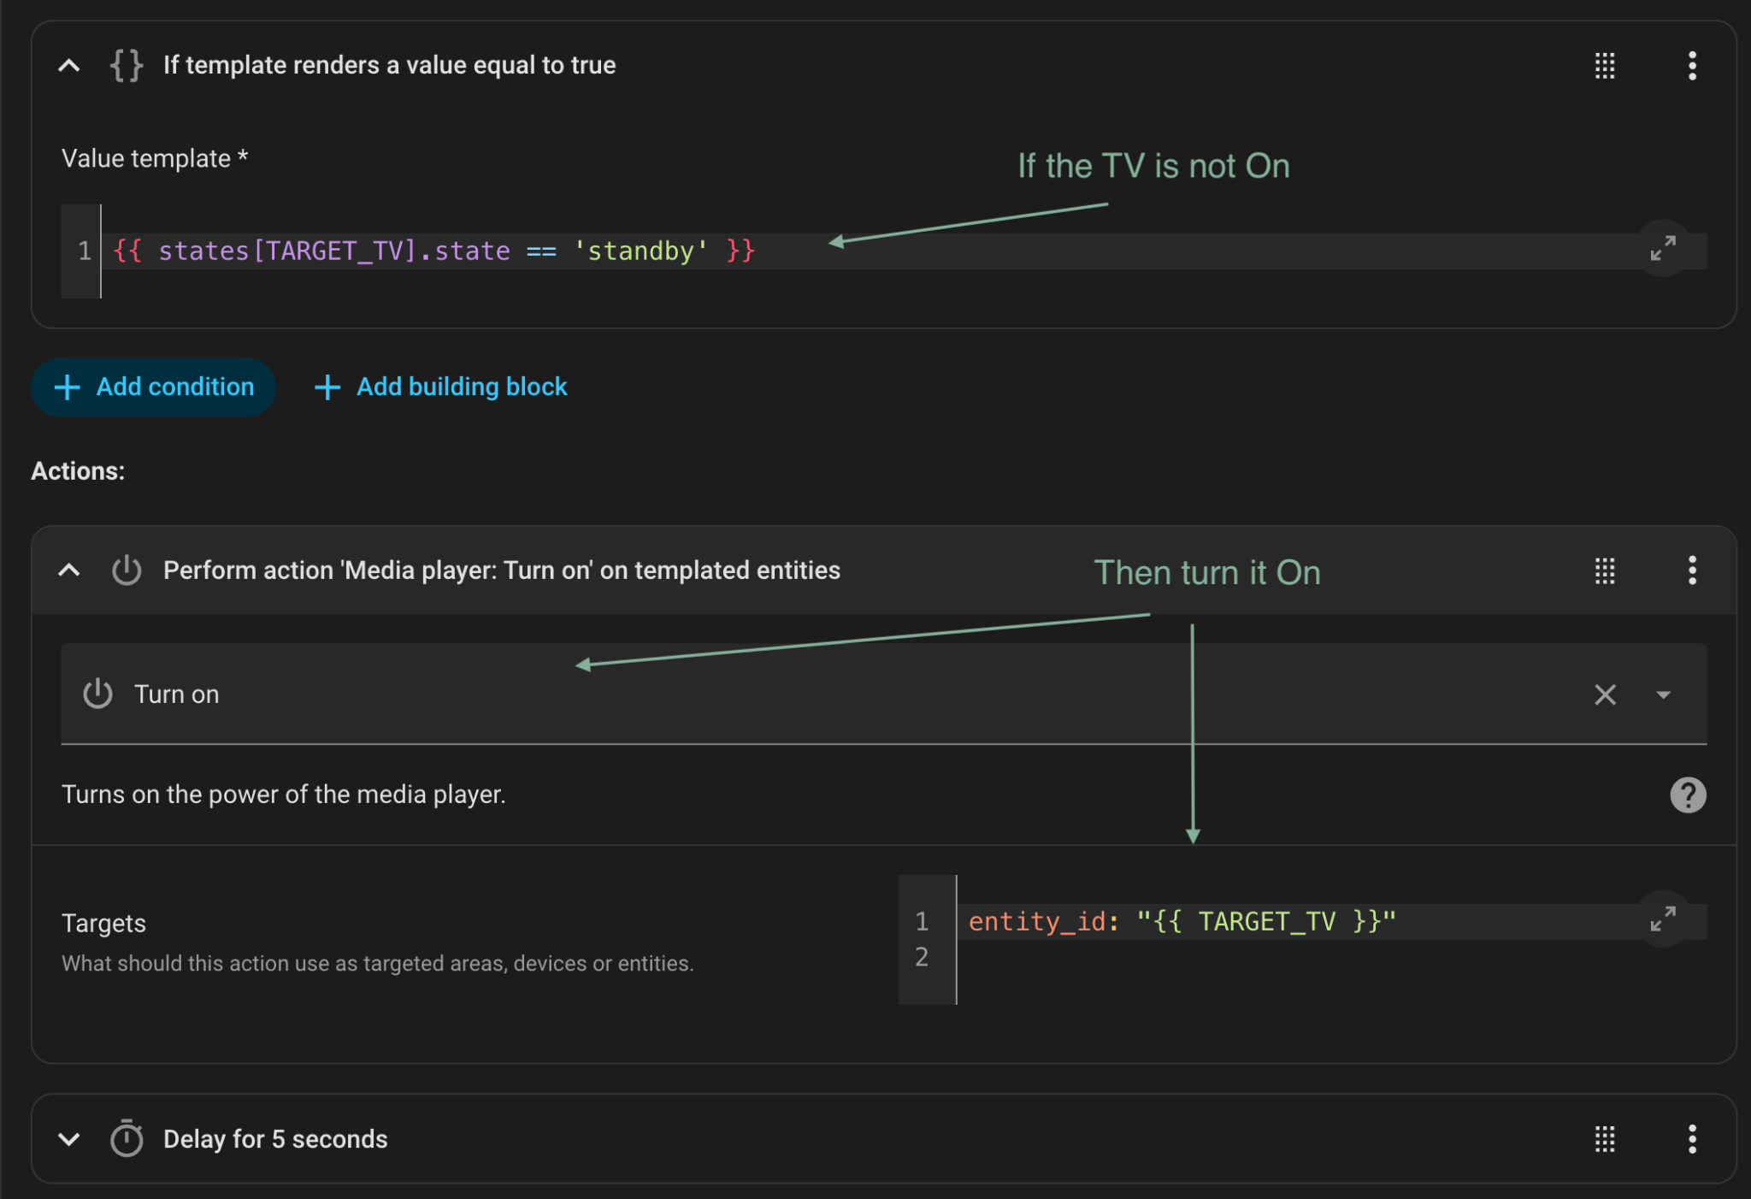Expand the Delay for 5 seconds action
Image resolution: width=1751 pixels, height=1199 pixels.
69,1139
